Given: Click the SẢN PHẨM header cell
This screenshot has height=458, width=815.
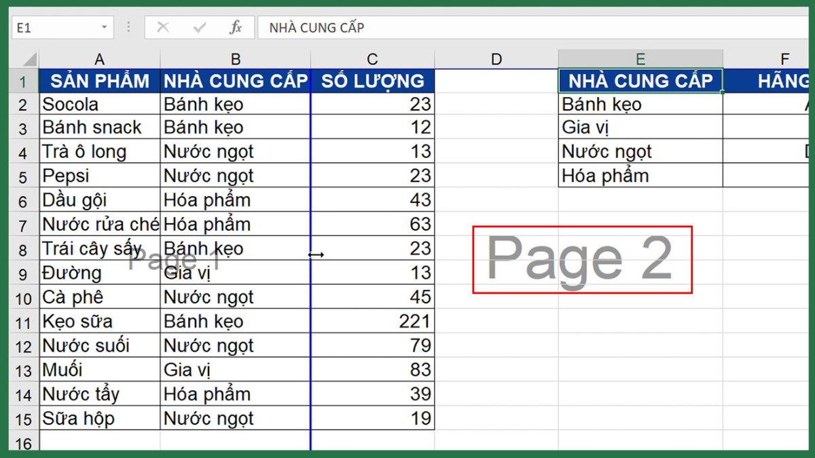Looking at the screenshot, I should point(99,80).
